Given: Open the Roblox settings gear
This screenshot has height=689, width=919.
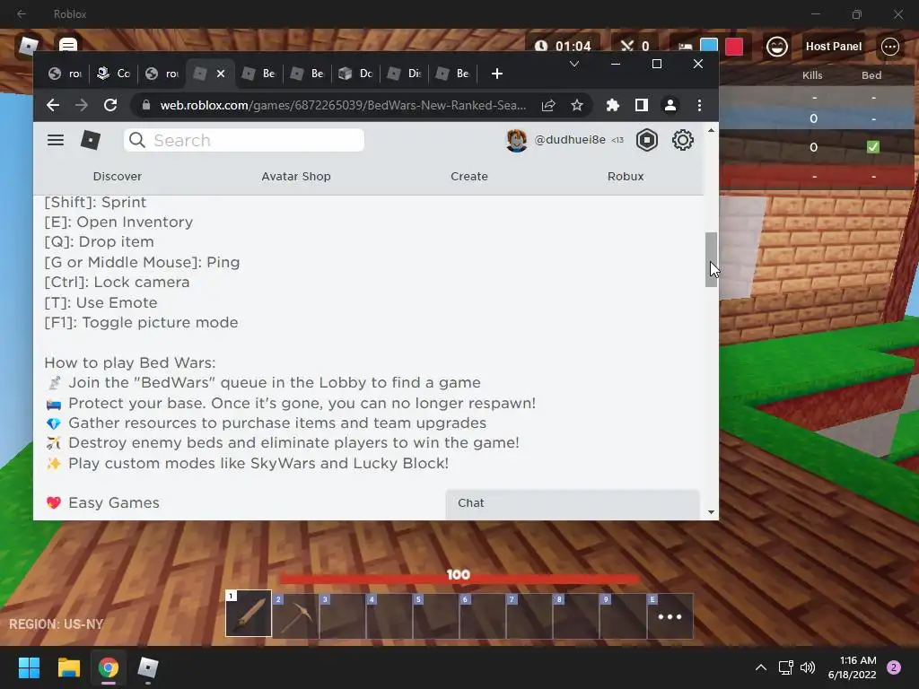Looking at the screenshot, I should pos(683,140).
